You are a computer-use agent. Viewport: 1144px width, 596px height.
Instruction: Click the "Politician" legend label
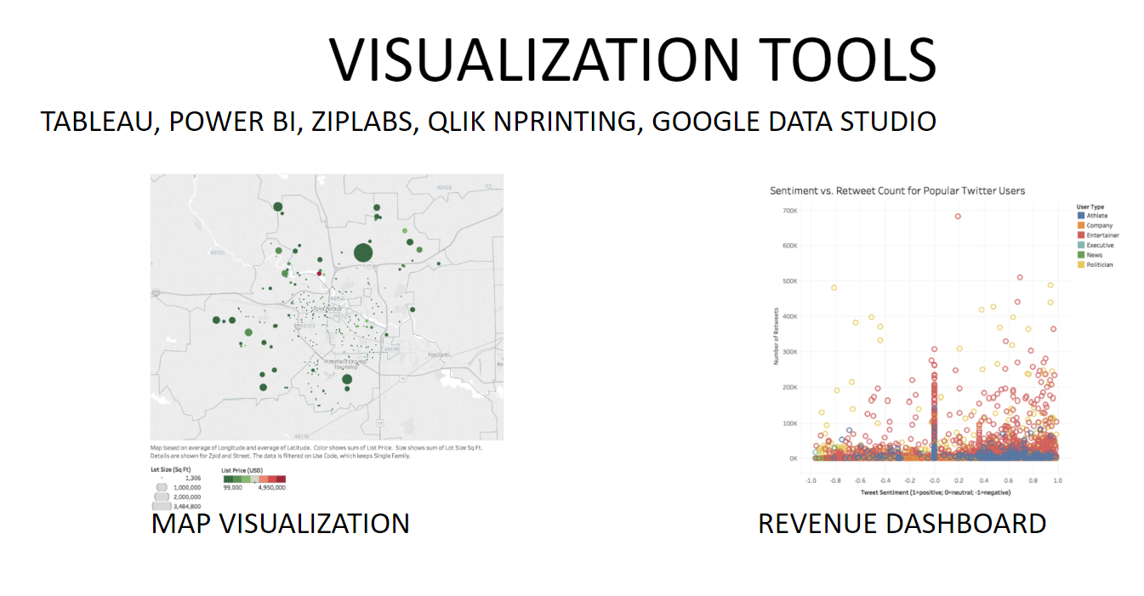point(1101,264)
